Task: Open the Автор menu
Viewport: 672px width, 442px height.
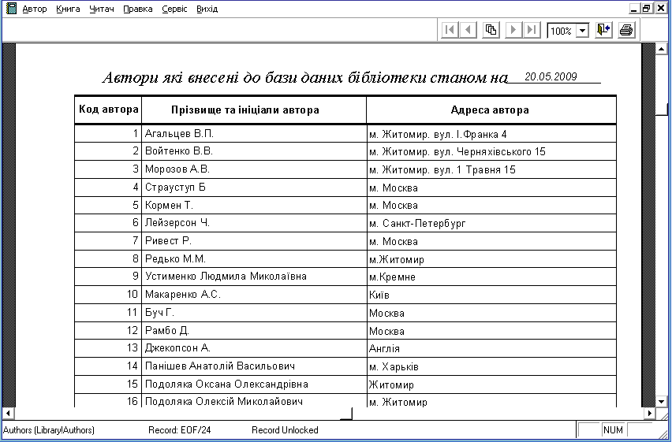Action: point(34,9)
